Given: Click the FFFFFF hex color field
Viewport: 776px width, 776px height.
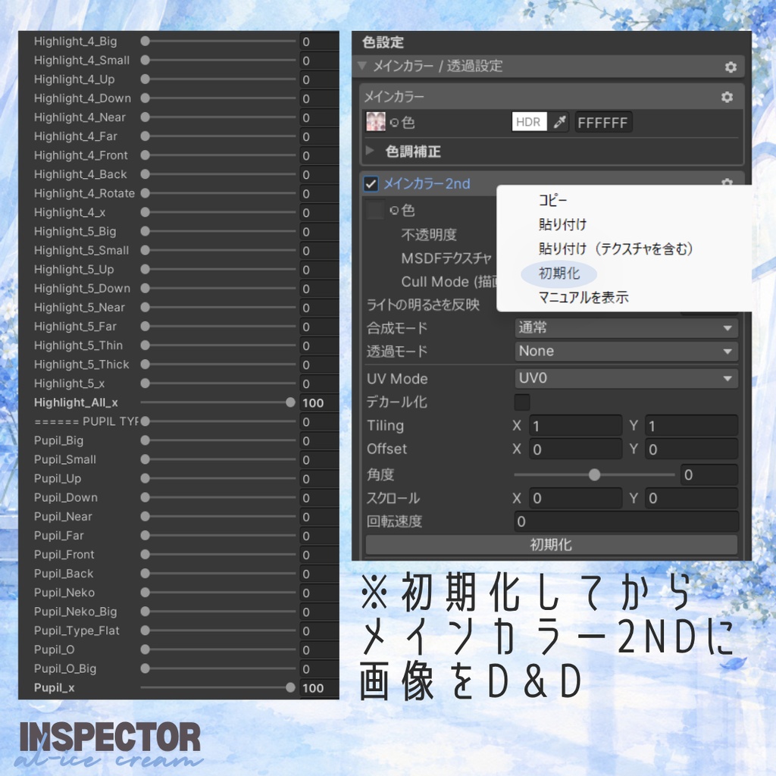Looking at the screenshot, I should point(603,122).
